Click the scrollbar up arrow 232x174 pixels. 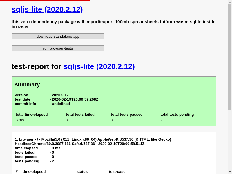[230, 2]
